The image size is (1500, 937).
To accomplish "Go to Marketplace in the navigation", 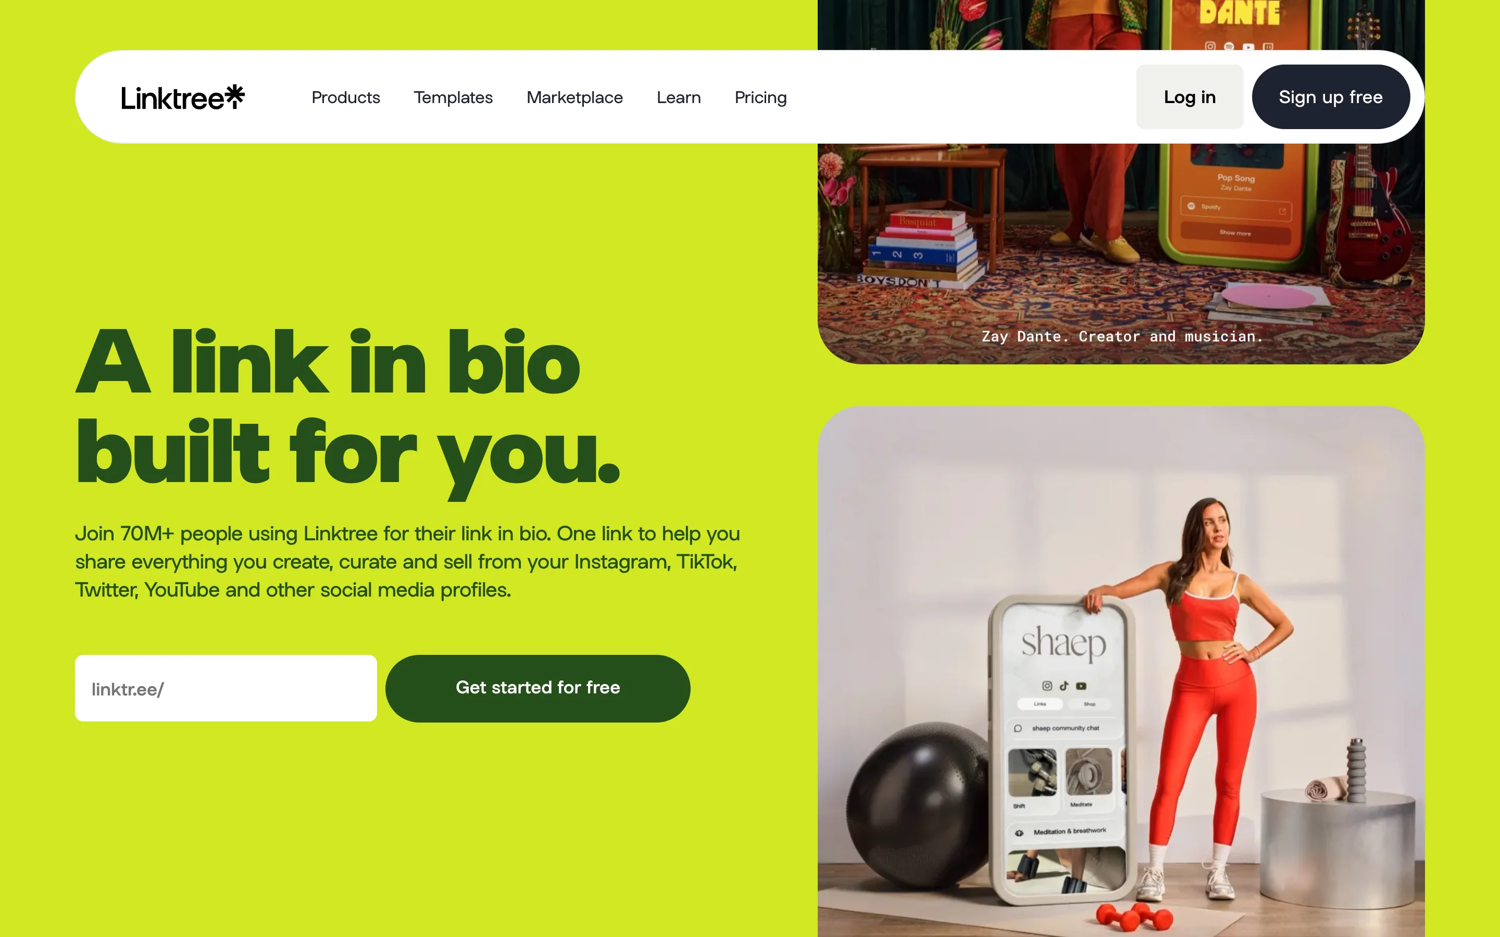I will click(x=574, y=97).
